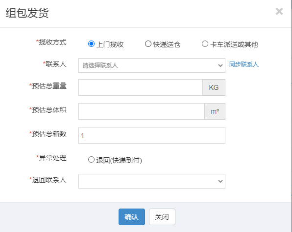Expand the 退回联系人 dropdown
The width and height of the screenshot is (292, 232).
point(152,181)
